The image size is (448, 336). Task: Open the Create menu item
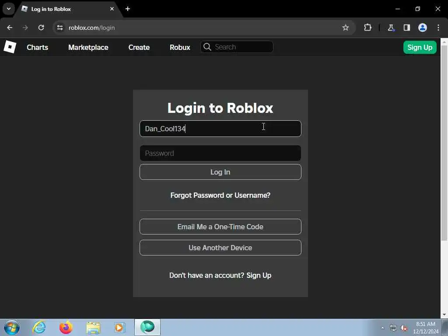(139, 47)
